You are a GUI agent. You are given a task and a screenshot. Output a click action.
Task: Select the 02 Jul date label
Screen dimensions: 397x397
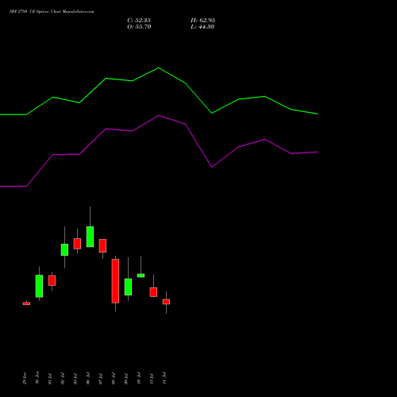(63, 379)
